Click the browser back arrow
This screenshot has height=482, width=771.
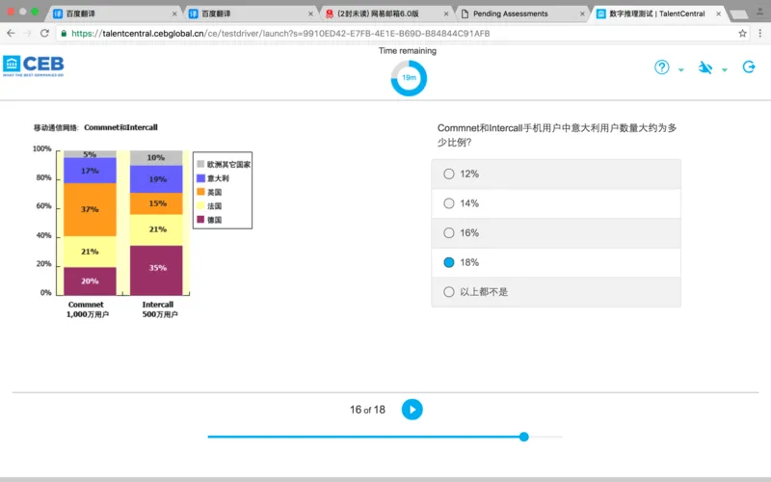11,33
